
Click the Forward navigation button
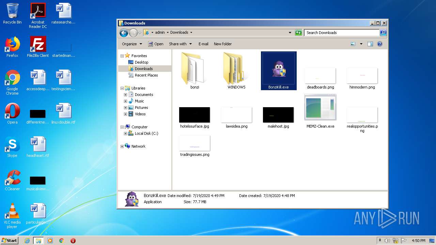133,33
